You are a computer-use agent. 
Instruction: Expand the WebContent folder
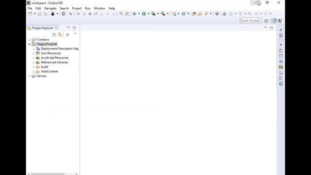click(34, 71)
